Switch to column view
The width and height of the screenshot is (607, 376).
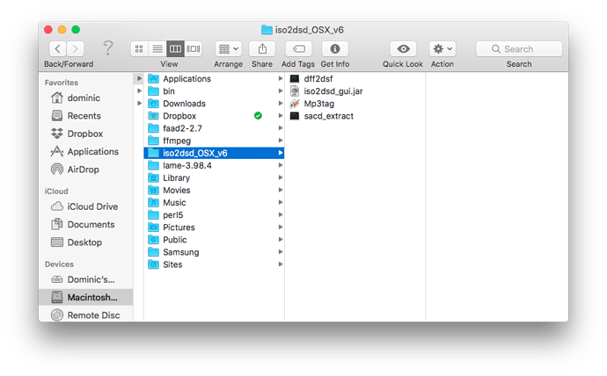(x=175, y=48)
